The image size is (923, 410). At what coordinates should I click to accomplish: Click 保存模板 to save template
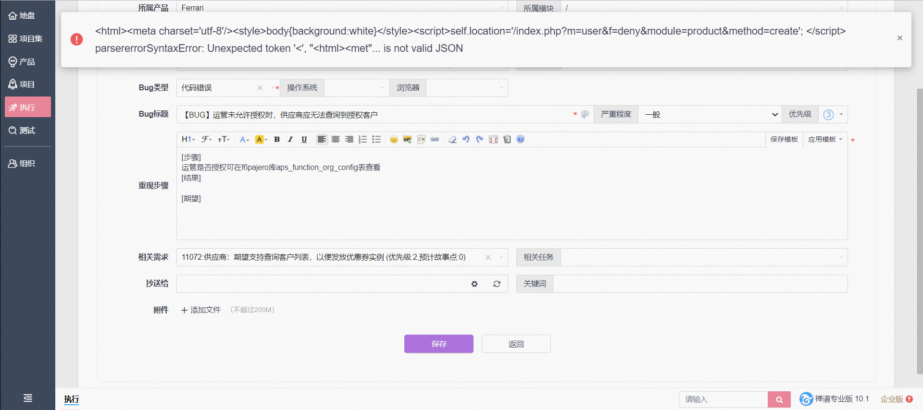(x=784, y=139)
